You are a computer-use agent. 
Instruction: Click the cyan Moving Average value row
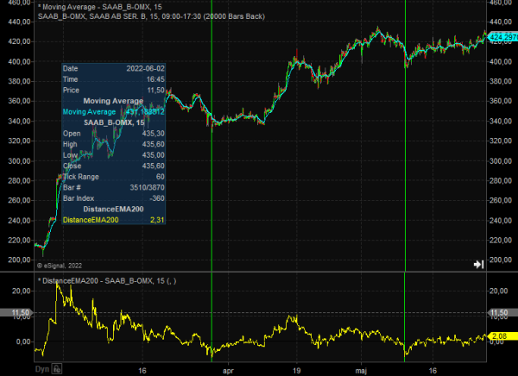point(114,112)
